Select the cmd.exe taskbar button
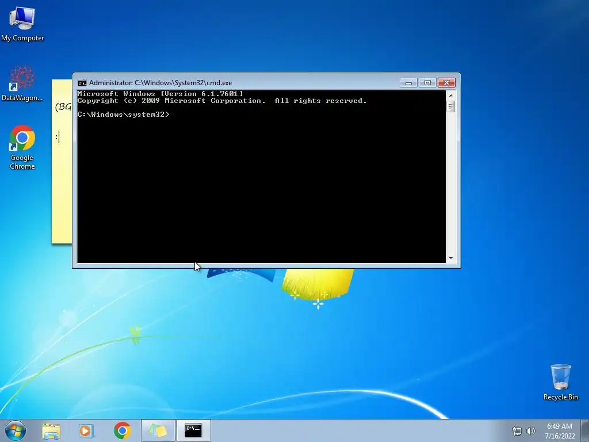 tap(193, 430)
